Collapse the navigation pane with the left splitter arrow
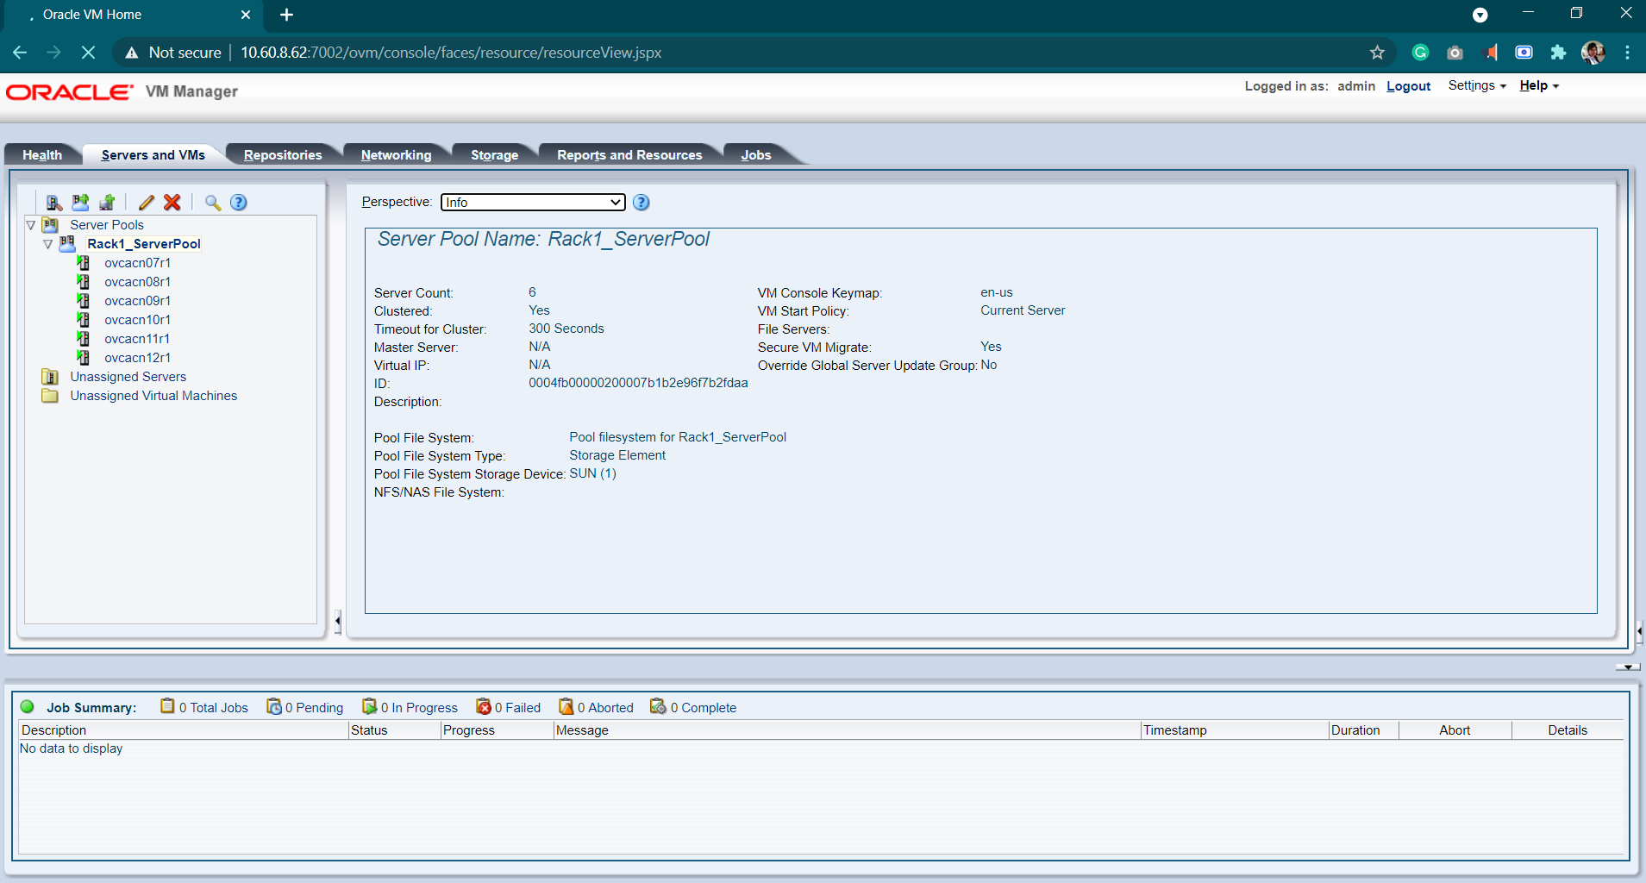Viewport: 1646px width, 883px height. pos(338,621)
